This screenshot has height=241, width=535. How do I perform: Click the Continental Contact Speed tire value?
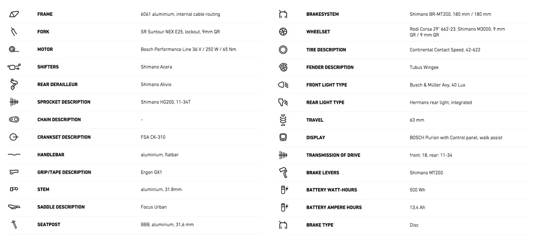(445, 50)
